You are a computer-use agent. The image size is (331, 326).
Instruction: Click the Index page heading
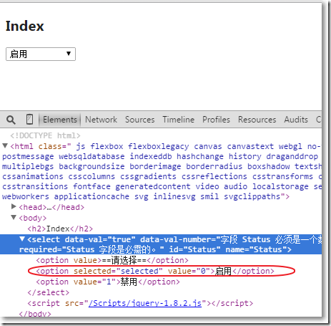coord(25,26)
